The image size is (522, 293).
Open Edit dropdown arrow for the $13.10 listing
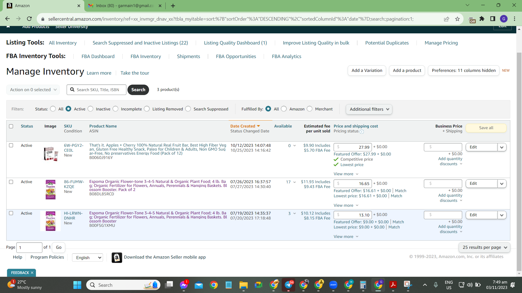(x=502, y=215)
